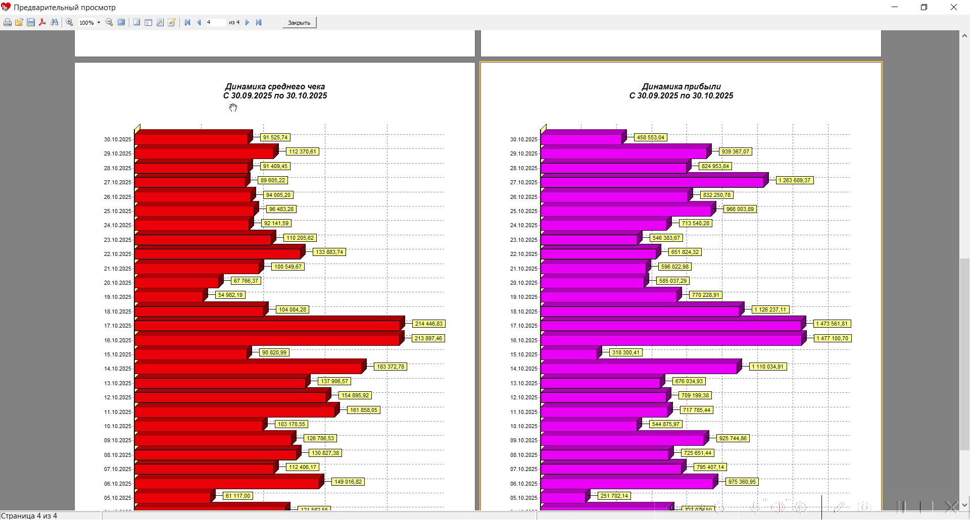Click the value label 112 370,61
This screenshot has width=970, height=520.
click(303, 152)
